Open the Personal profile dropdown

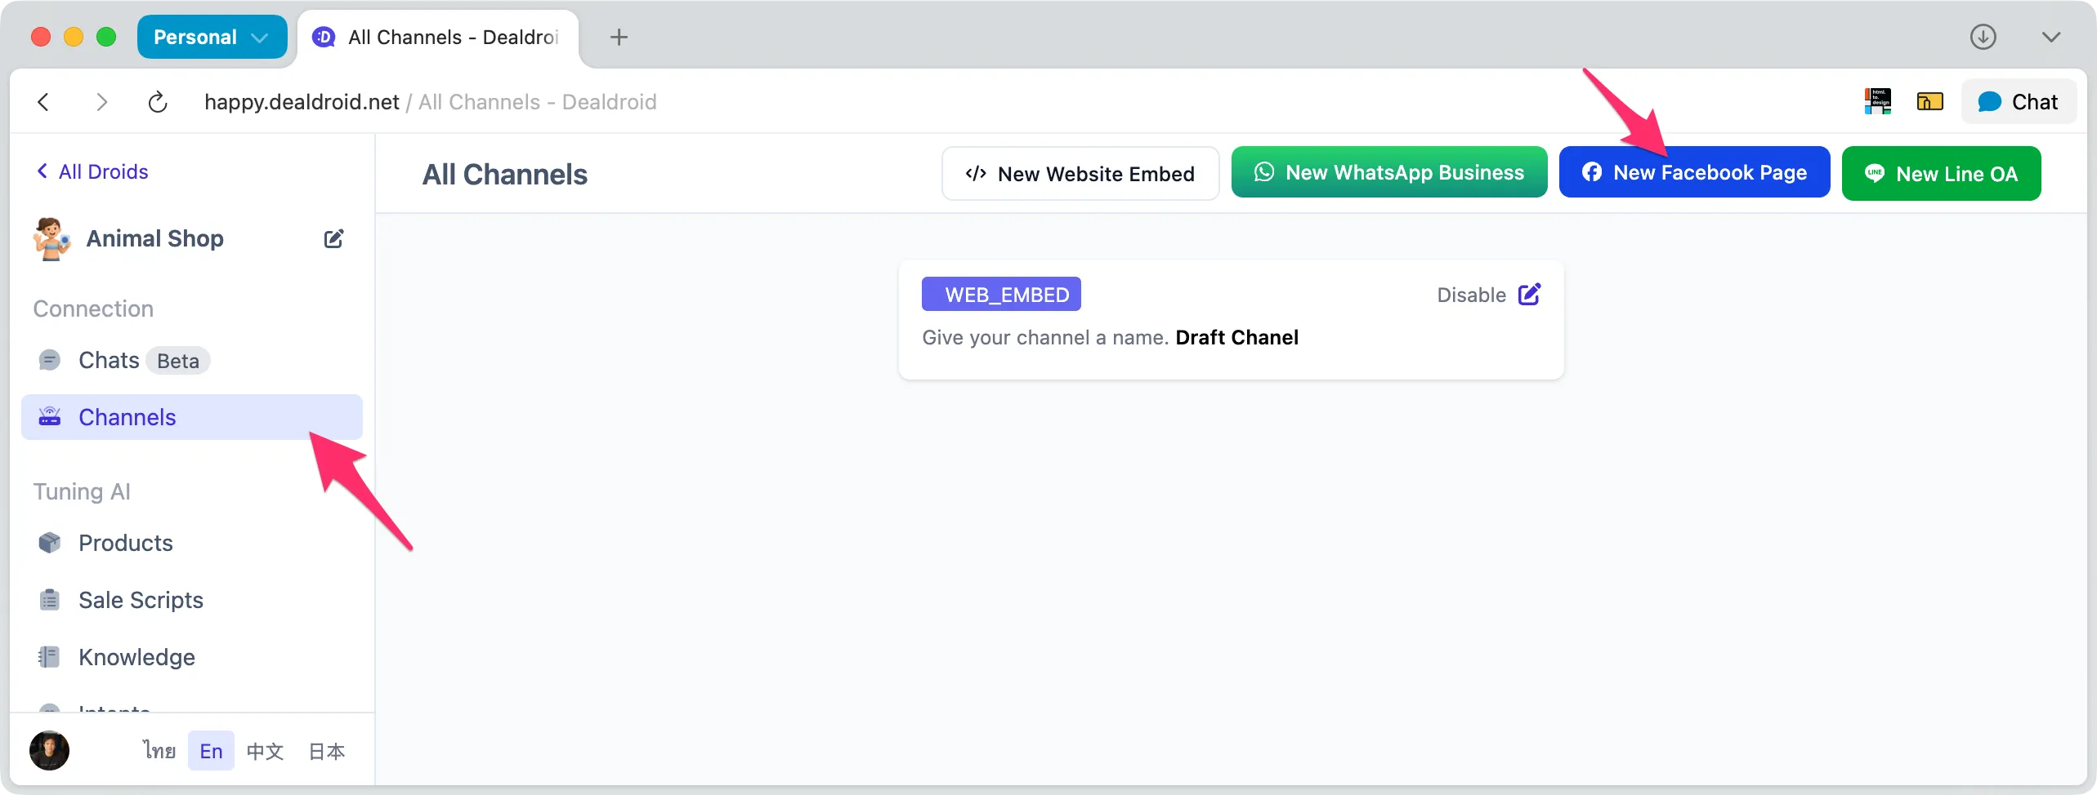tap(212, 37)
